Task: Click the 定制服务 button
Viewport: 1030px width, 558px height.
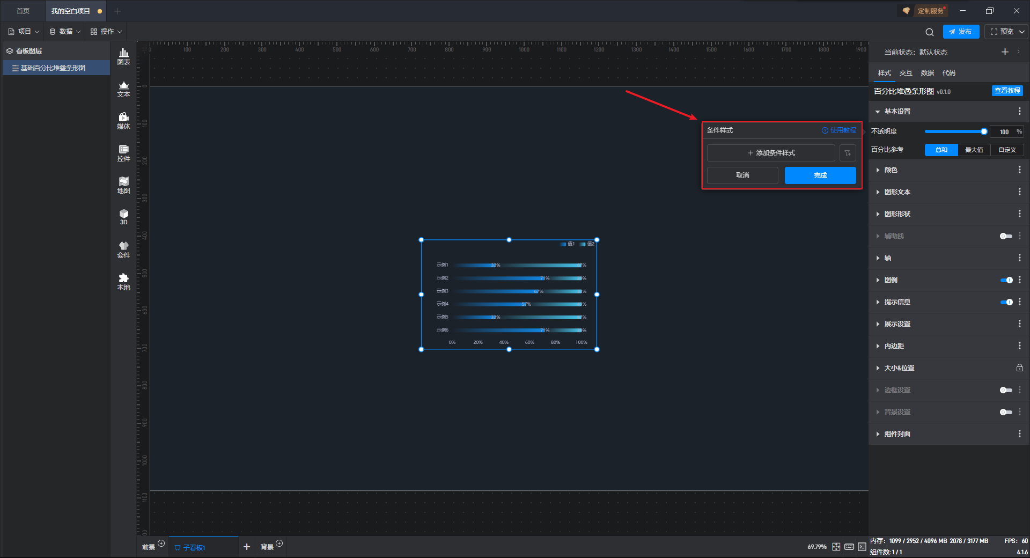Action: [x=923, y=11]
